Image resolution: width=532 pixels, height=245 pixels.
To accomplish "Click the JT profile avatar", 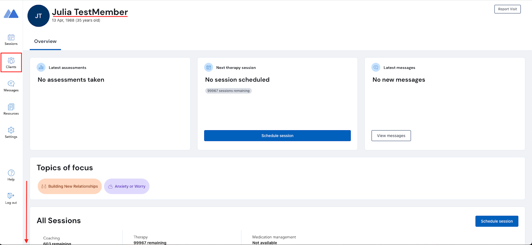I will (39, 16).
